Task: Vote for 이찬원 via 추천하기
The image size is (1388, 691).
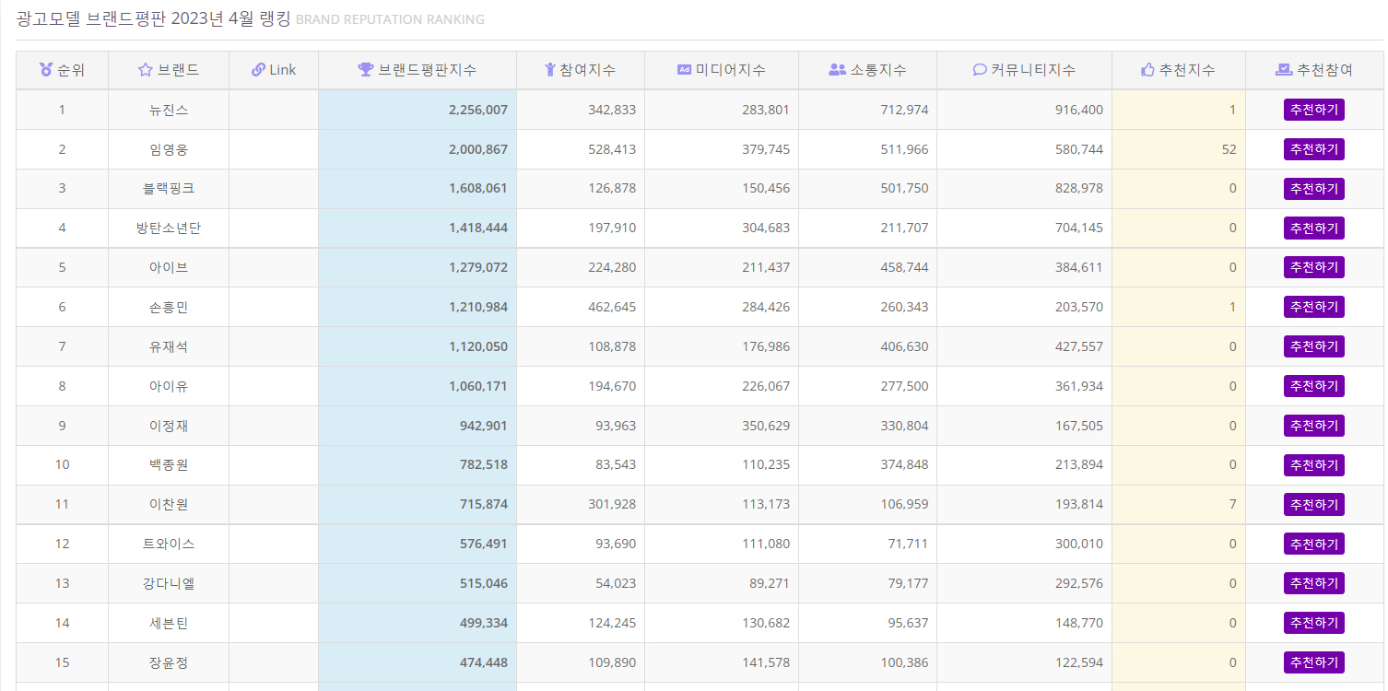Action: click(1314, 505)
